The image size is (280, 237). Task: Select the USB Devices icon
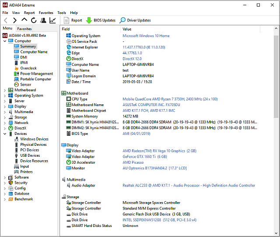pyautogui.click(x=17, y=155)
